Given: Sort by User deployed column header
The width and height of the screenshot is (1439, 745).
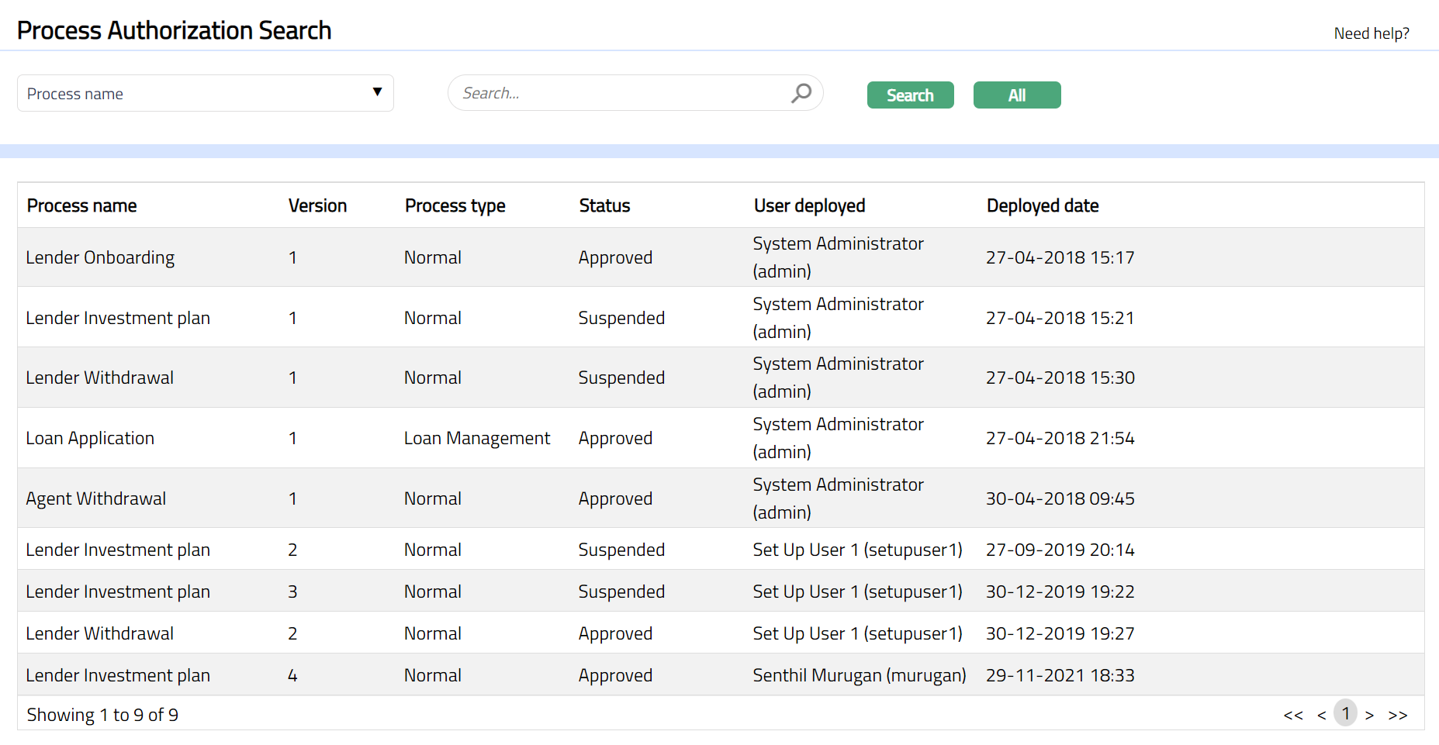Looking at the screenshot, I should pos(809,205).
